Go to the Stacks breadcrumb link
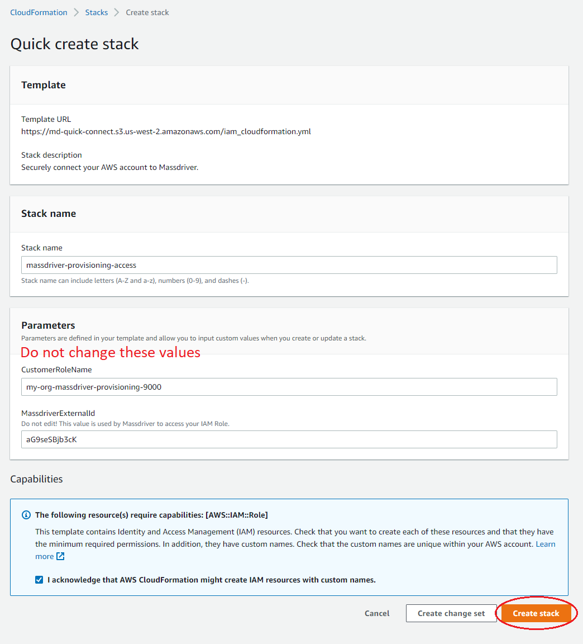Viewport: 583px width, 644px height. click(x=97, y=13)
